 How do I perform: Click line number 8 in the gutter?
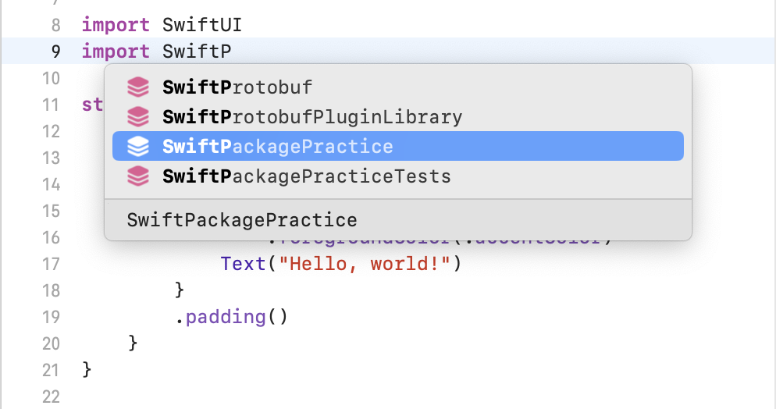pos(55,25)
